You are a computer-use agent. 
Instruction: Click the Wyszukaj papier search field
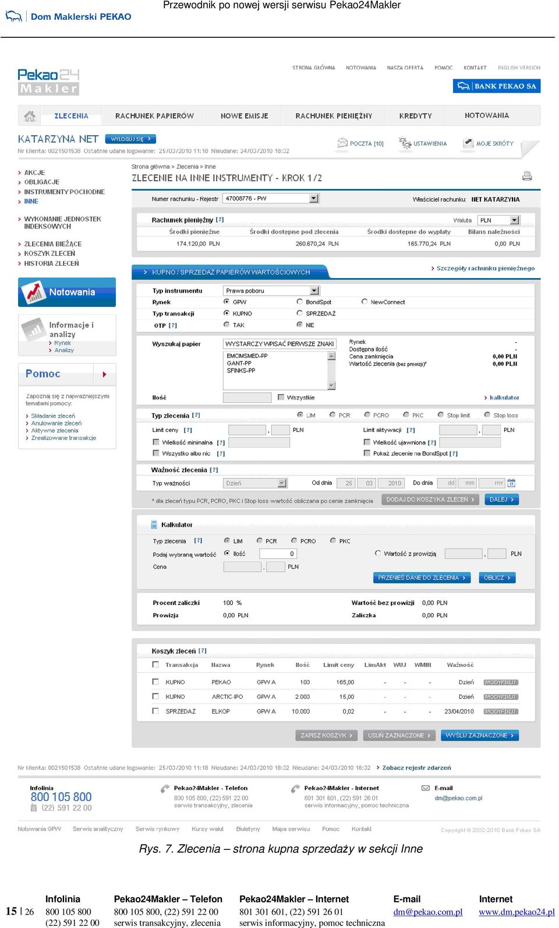point(279,344)
